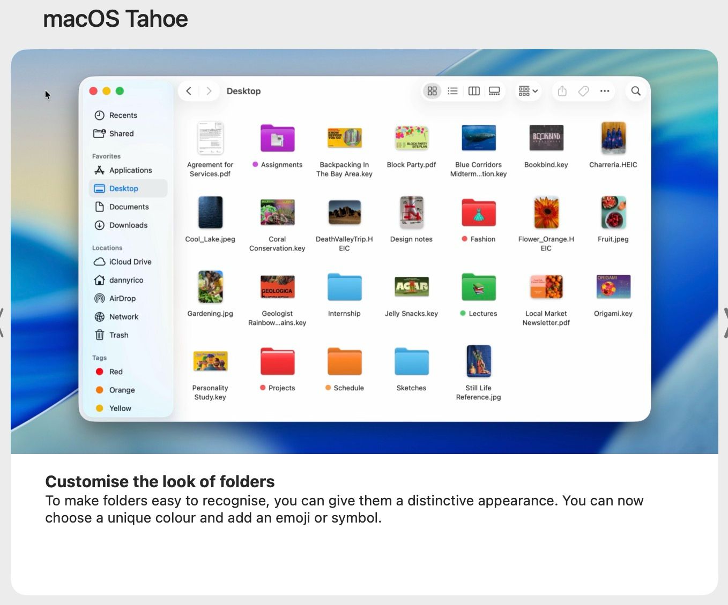
Task: Go back with the left chevron
Action: click(189, 91)
